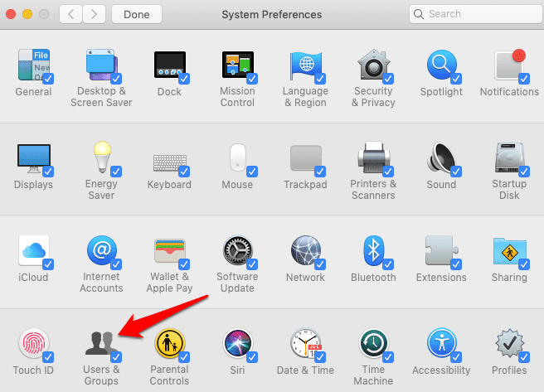Toggle the Time Machine checkbox
Image resolution: width=544 pixels, height=392 pixels.
388,357
